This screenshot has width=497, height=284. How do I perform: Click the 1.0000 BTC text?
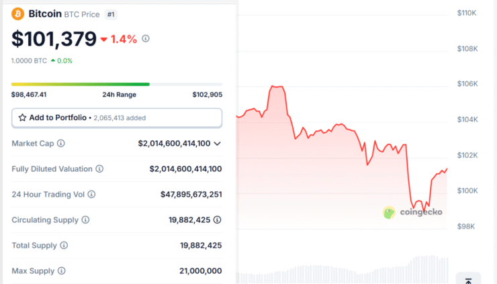[x=29, y=61]
